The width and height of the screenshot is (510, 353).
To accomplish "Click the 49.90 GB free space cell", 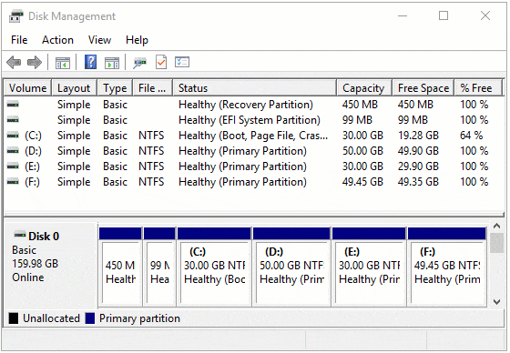I will pyautogui.click(x=418, y=151).
